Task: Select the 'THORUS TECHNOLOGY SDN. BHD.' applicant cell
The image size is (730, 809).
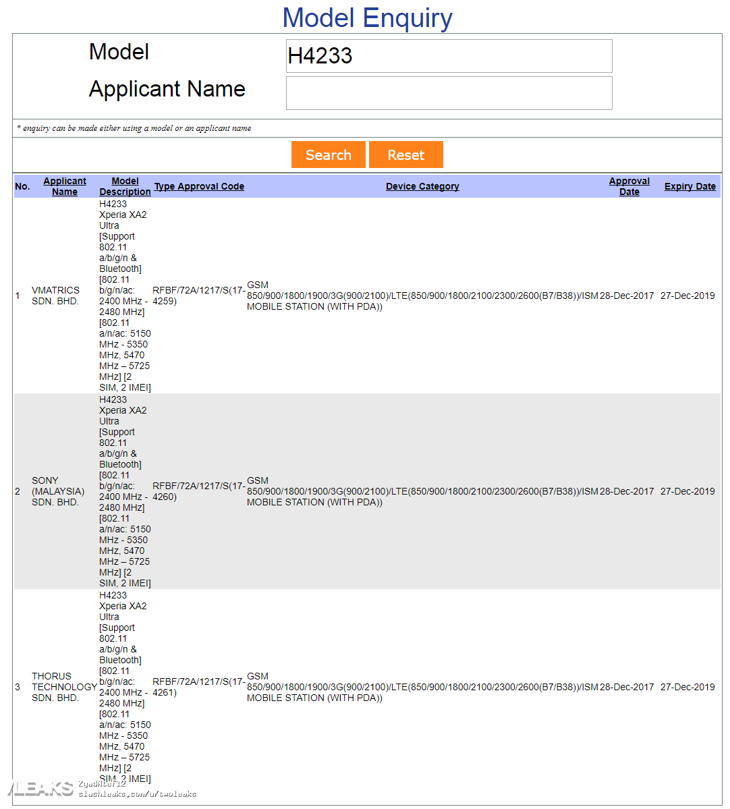Action: 65,687
